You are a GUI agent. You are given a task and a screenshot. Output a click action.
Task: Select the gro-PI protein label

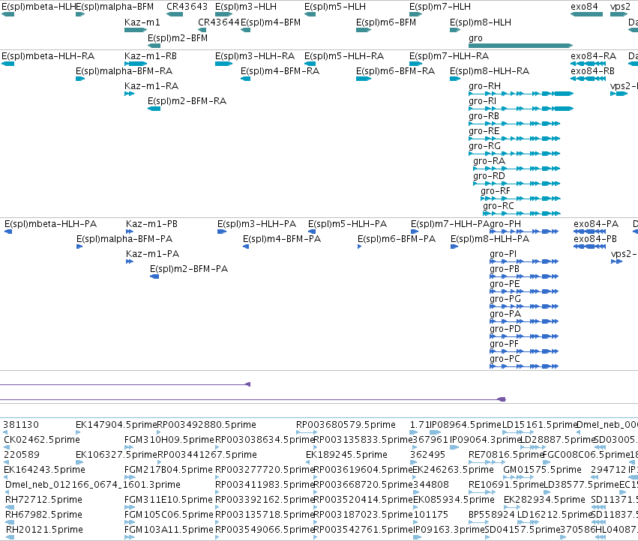pyautogui.click(x=503, y=254)
